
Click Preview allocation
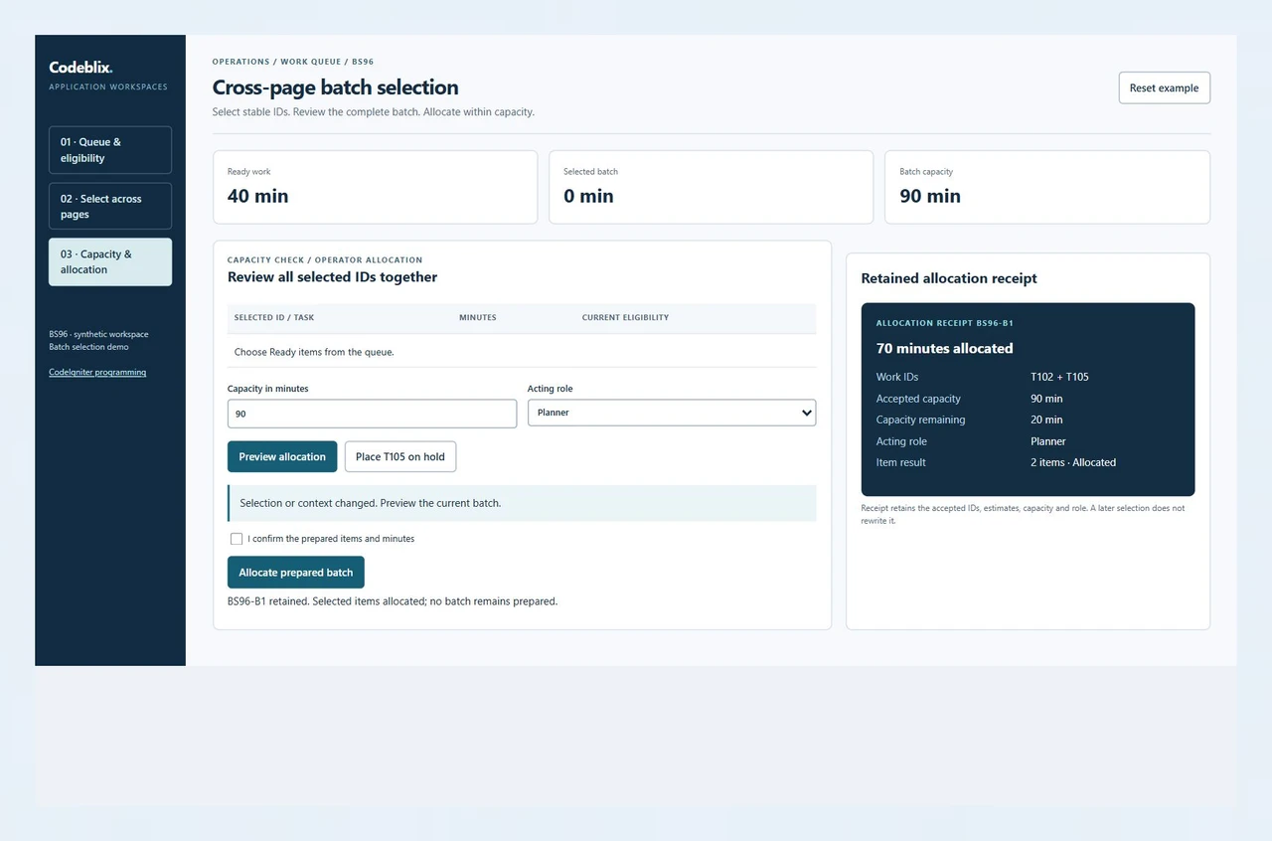[x=282, y=457]
